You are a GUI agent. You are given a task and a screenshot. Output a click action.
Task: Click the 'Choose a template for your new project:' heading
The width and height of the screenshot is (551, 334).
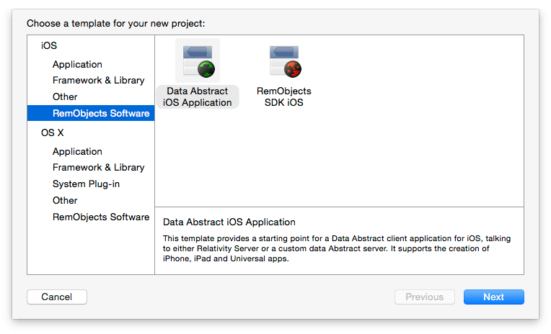click(115, 24)
